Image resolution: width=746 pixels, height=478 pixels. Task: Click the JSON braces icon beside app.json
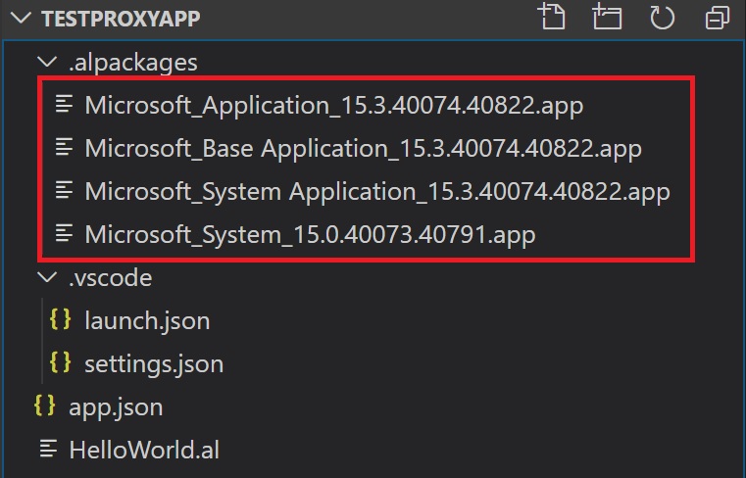(x=44, y=406)
